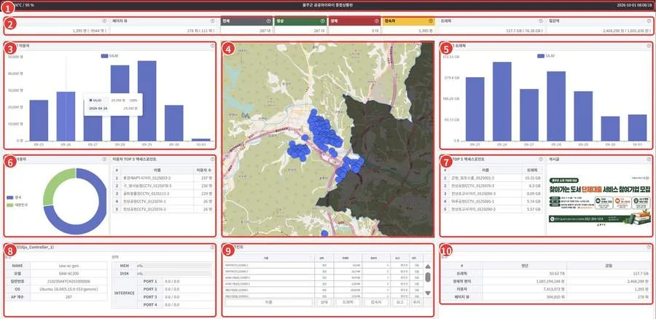Click the 09-28 bar in users chart
The width and height of the screenshot is (656, 319).
[x=120, y=103]
